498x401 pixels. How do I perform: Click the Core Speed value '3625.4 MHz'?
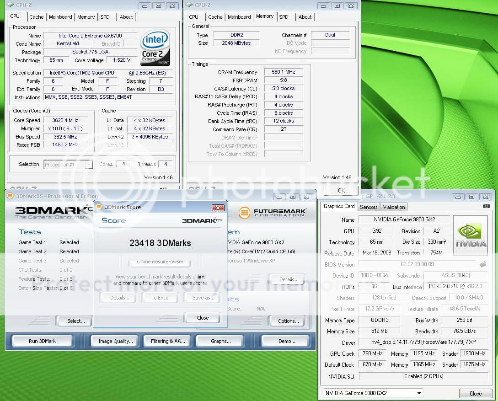[x=65, y=120]
